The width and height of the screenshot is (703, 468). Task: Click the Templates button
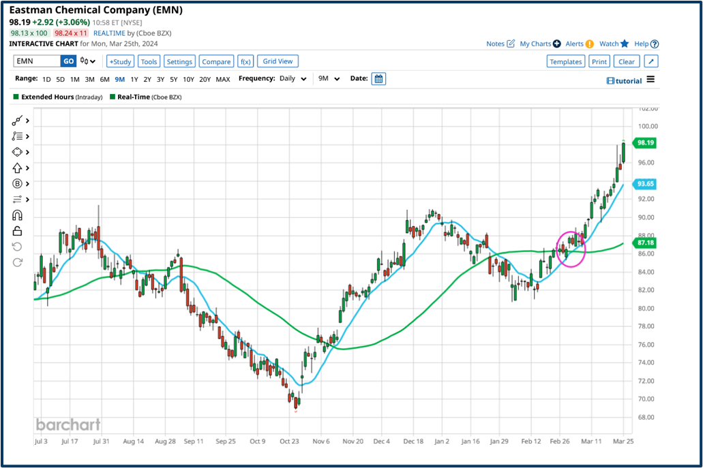click(x=565, y=61)
